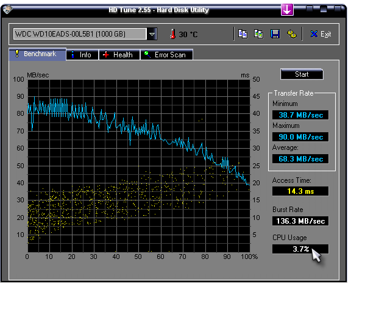
Task: Start the benchmark test
Action: point(302,74)
